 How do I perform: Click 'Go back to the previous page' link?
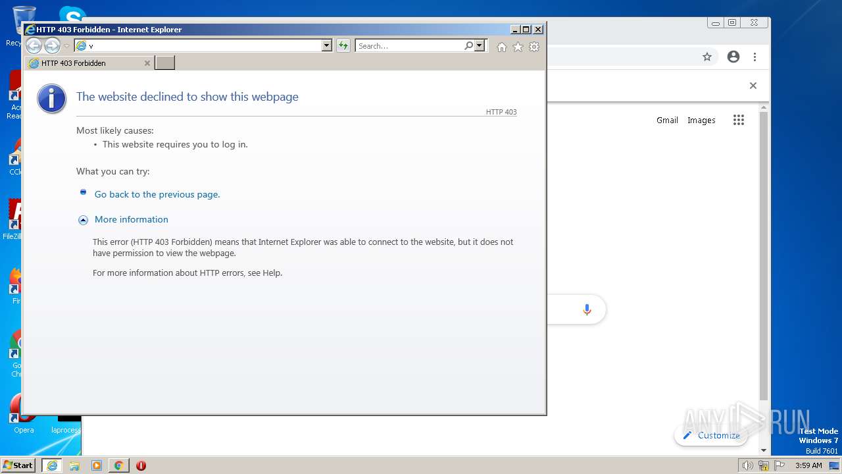157,194
